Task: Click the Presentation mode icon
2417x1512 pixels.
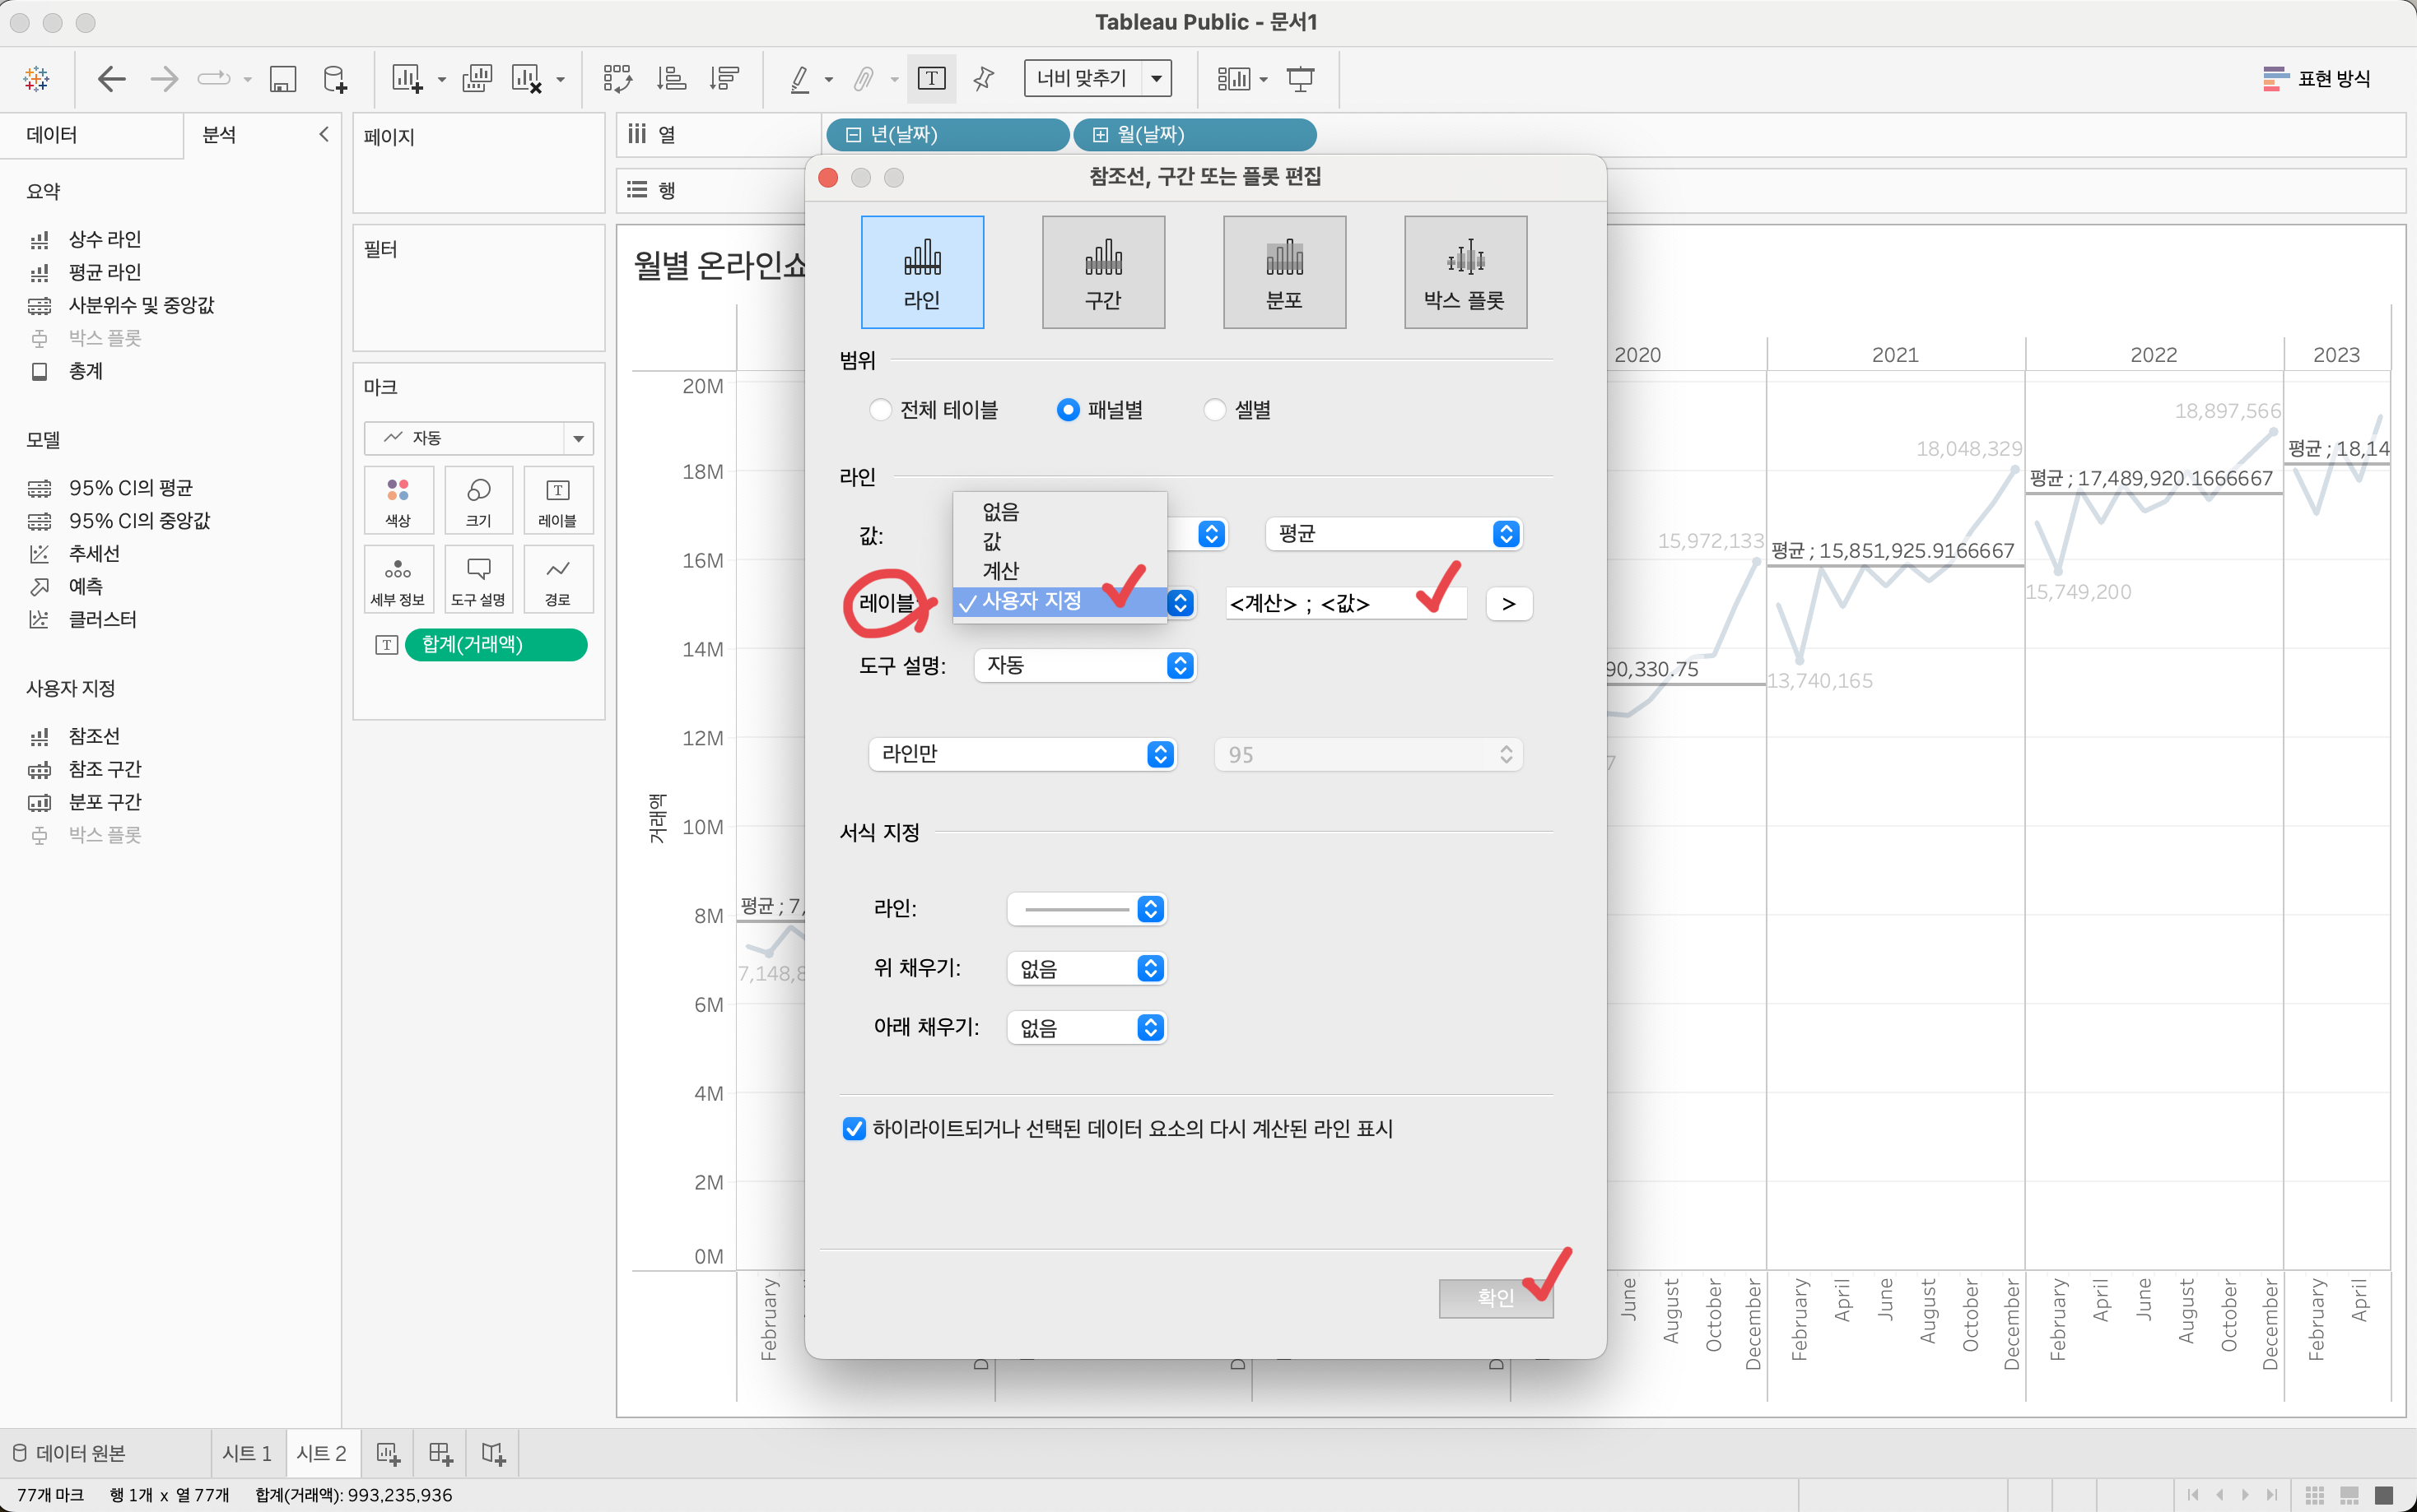Action: 1300,78
